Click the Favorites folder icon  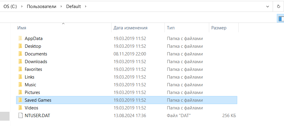pyautogui.click(x=20, y=69)
